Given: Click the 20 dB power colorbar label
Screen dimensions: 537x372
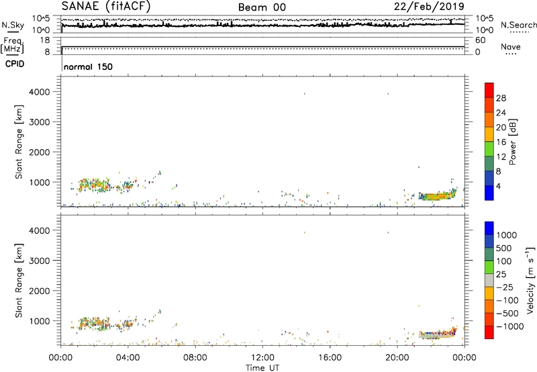Looking at the screenshot, I should pos(501,128).
